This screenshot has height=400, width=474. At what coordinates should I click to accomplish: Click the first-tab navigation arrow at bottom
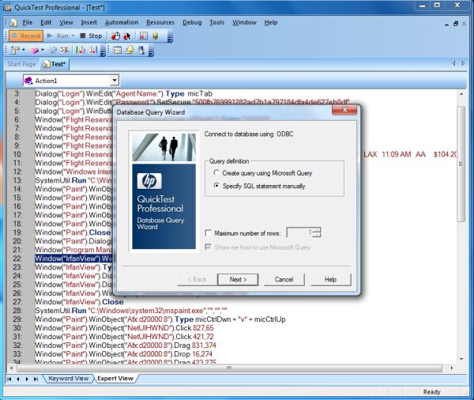coord(9,379)
